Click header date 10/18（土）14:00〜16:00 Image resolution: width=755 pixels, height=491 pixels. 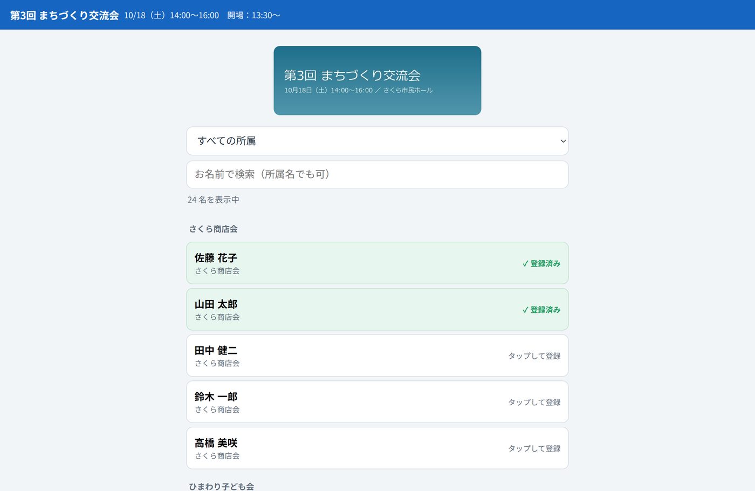(x=171, y=15)
